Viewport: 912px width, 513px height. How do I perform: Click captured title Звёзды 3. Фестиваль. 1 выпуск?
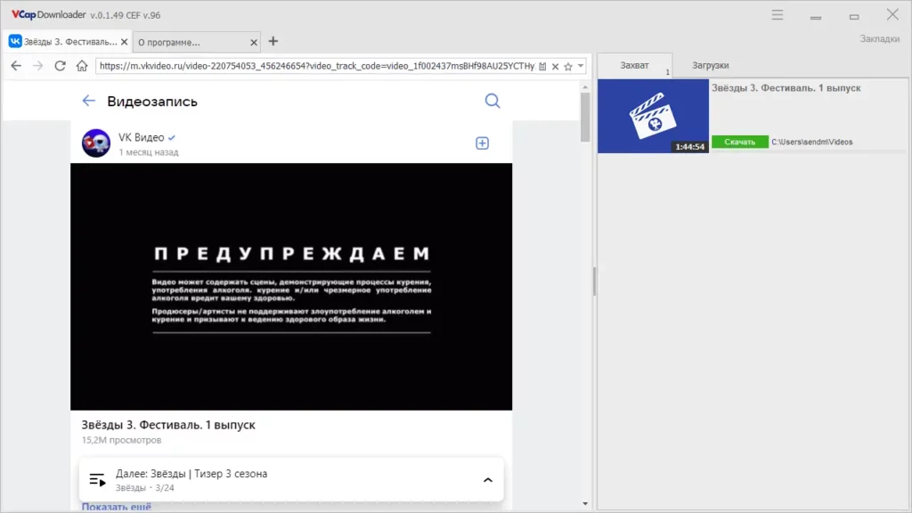click(786, 88)
